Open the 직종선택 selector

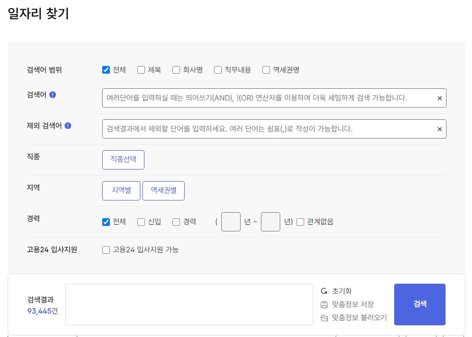[123, 159]
